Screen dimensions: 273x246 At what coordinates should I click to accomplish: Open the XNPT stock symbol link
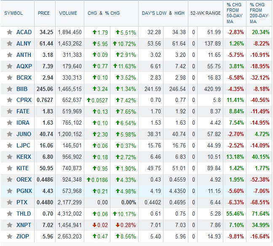(x=24, y=225)
